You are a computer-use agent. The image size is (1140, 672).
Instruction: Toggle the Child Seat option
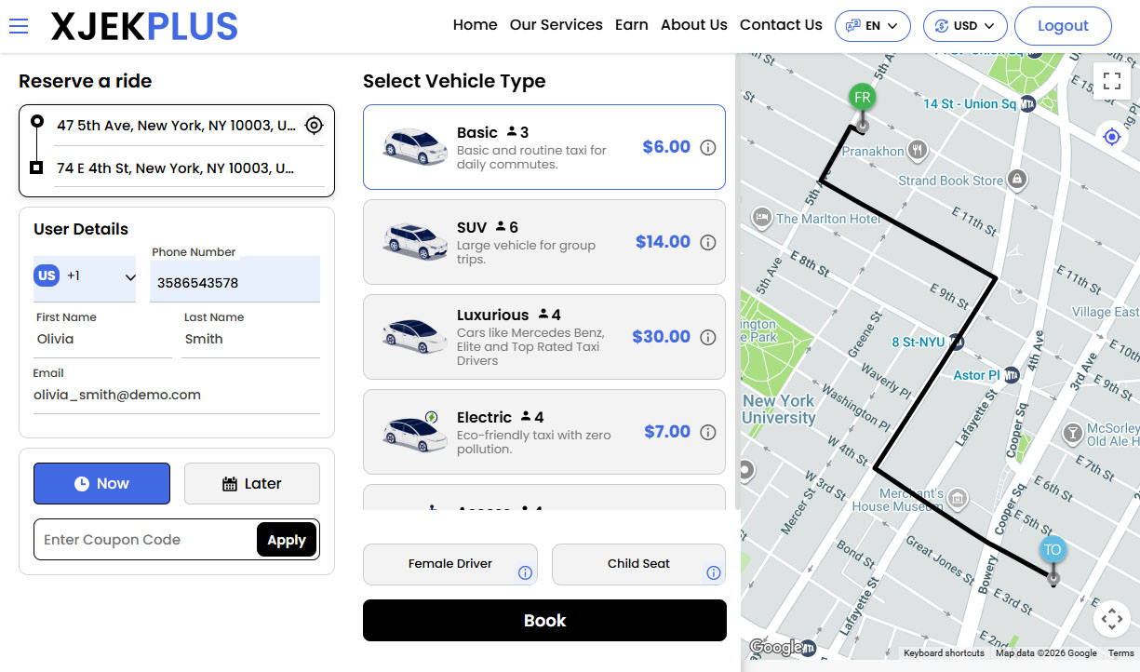click(638, 564)
